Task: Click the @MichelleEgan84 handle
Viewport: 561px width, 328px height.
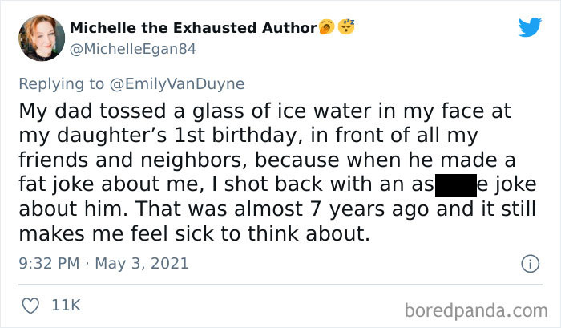Action: point(133,48)
